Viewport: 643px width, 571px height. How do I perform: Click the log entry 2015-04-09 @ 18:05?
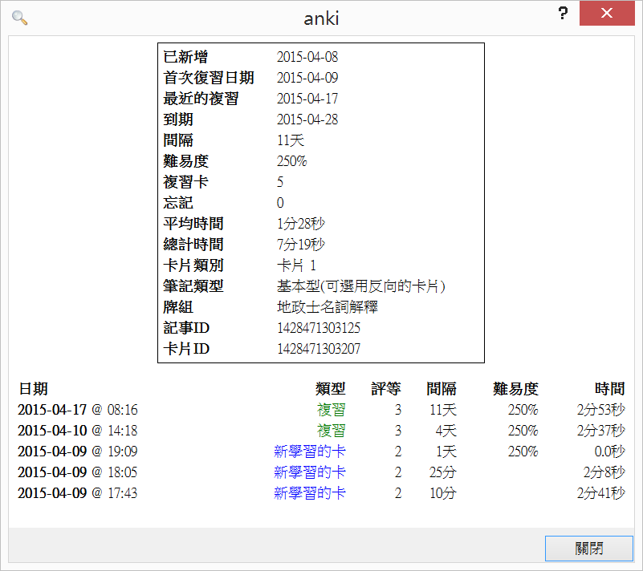(78, 472)
